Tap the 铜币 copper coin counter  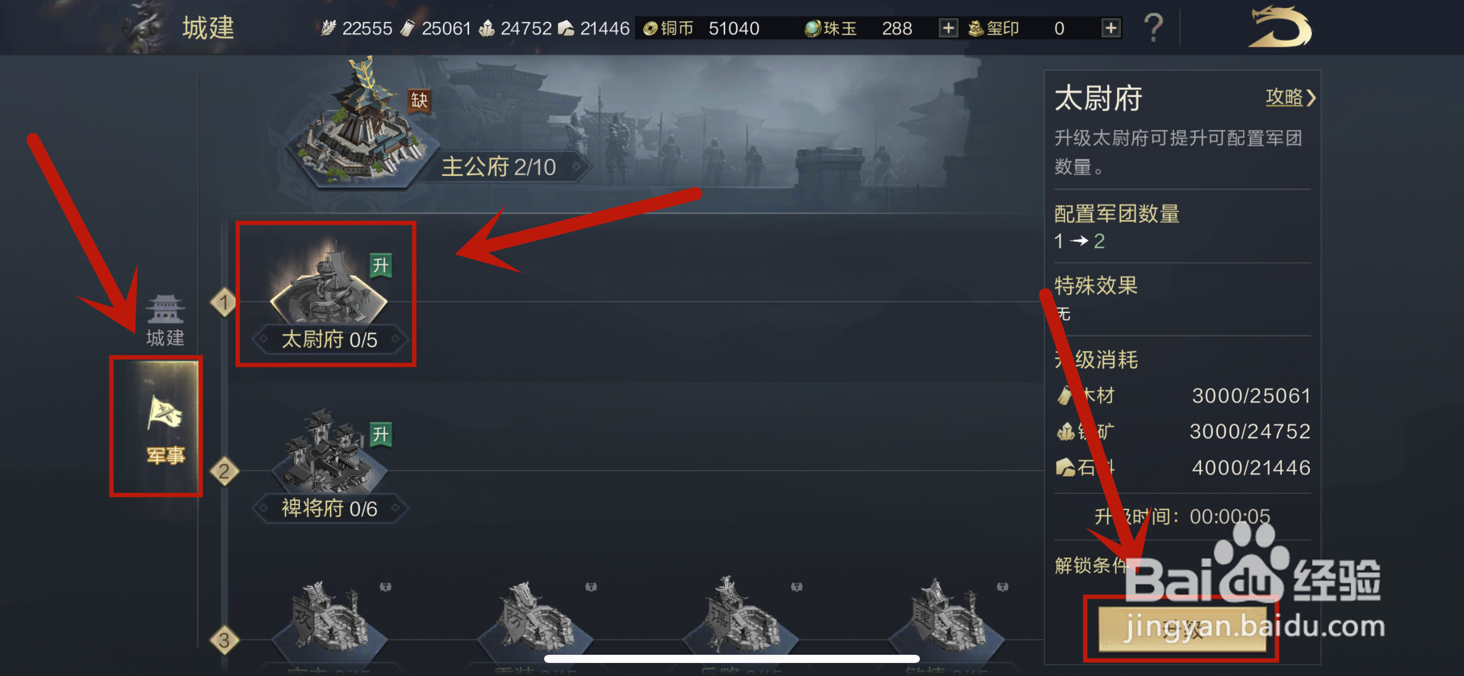[x=701, y=28]
